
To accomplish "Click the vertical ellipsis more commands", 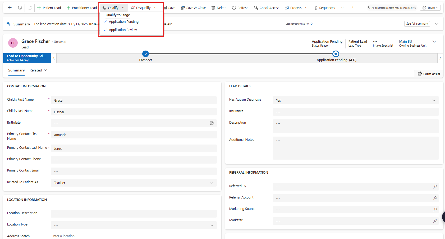I will [353, 8].
